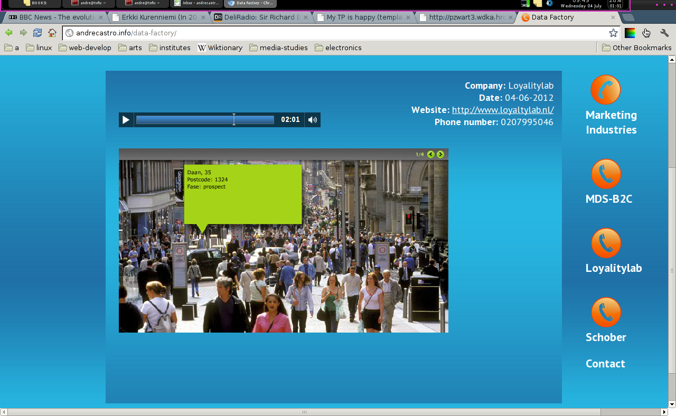The height and width of the screenshot is (416, 676).
Task: Select the Data Factory tab
Action: (x=568, y=17)
